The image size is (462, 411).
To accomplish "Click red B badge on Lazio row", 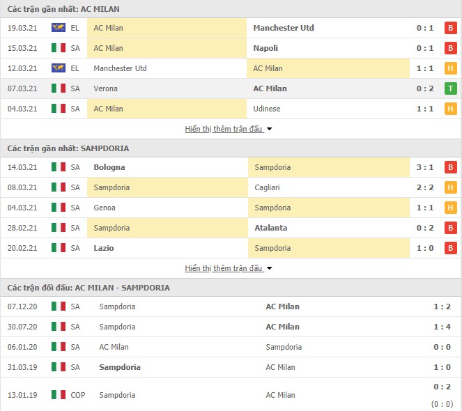I will pyautogui.click(x=451, y=248).
